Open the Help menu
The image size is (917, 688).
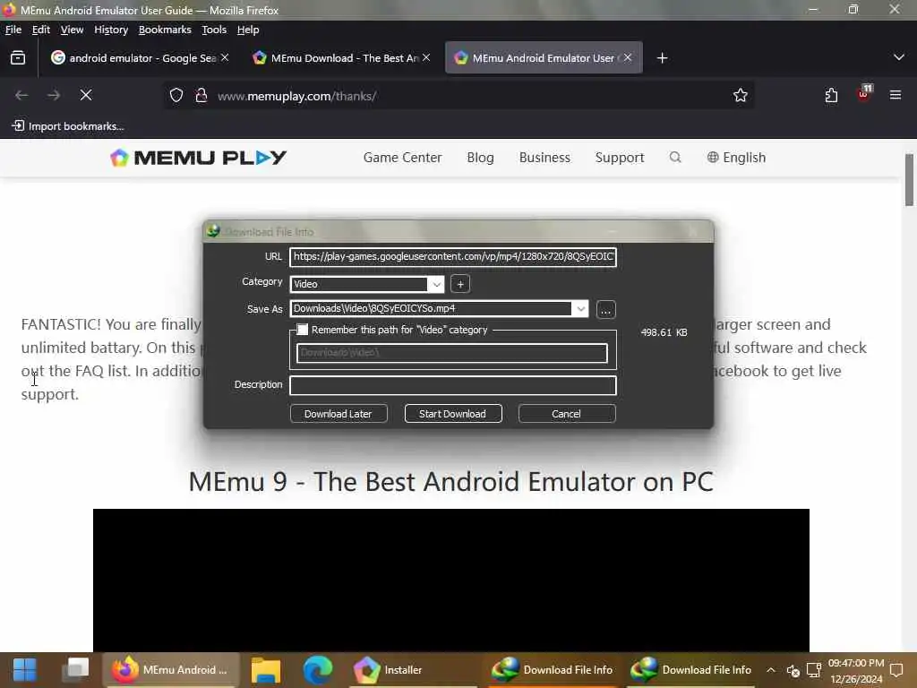click(x=248, y=30)
